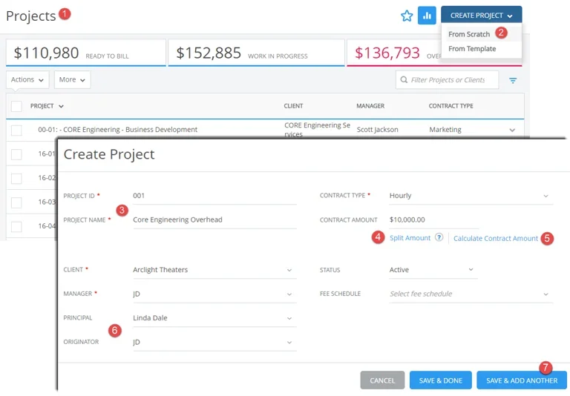Sort by the Project column header
The height and width of the screenshot is (396, 570).
tap(47, 106)
